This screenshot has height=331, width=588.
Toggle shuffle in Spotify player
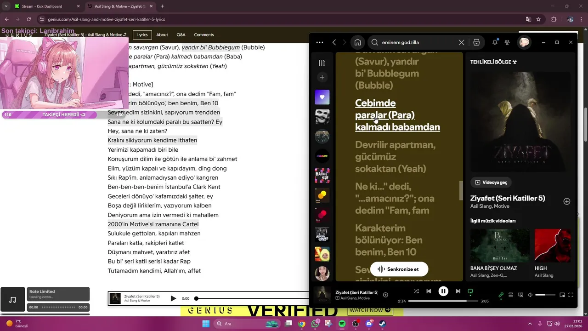[416, 291]
